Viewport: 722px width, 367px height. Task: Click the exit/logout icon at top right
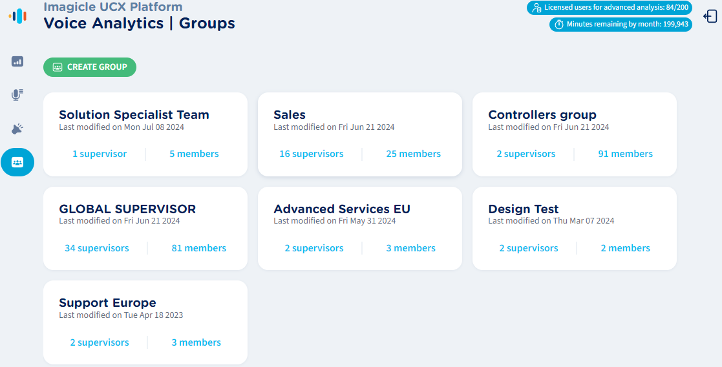(x=710, y=16)
